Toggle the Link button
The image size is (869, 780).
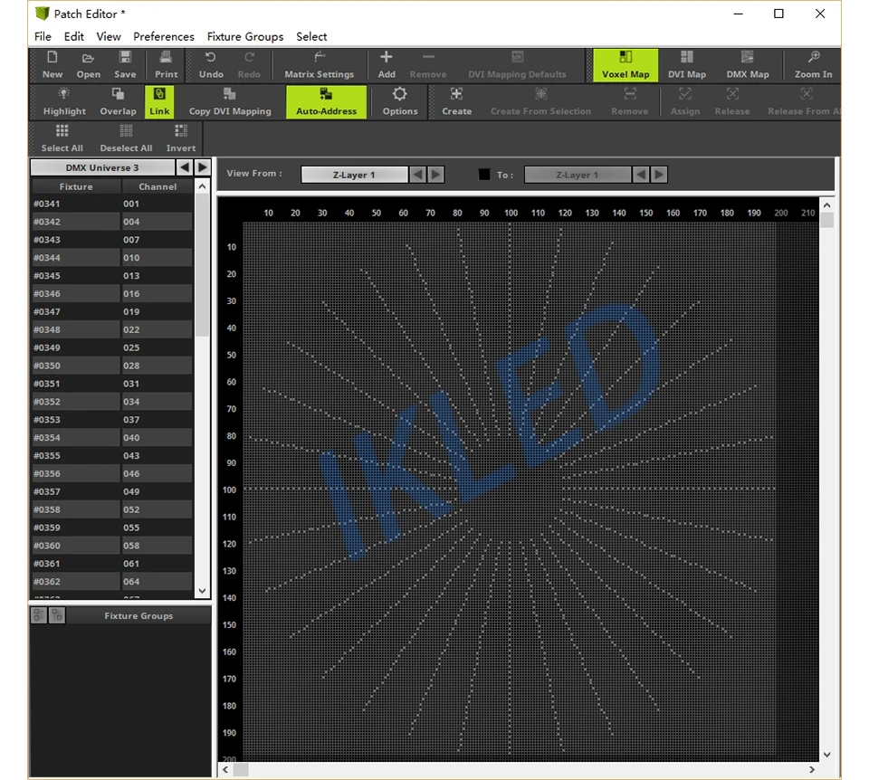tap(159, 102)
